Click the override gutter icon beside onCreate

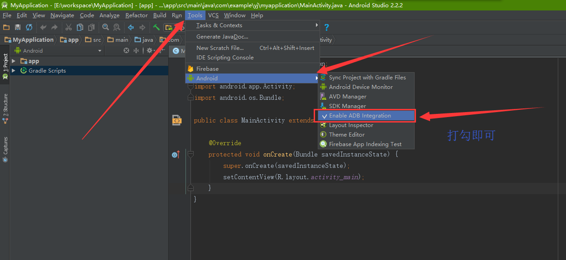click(176, 155)
